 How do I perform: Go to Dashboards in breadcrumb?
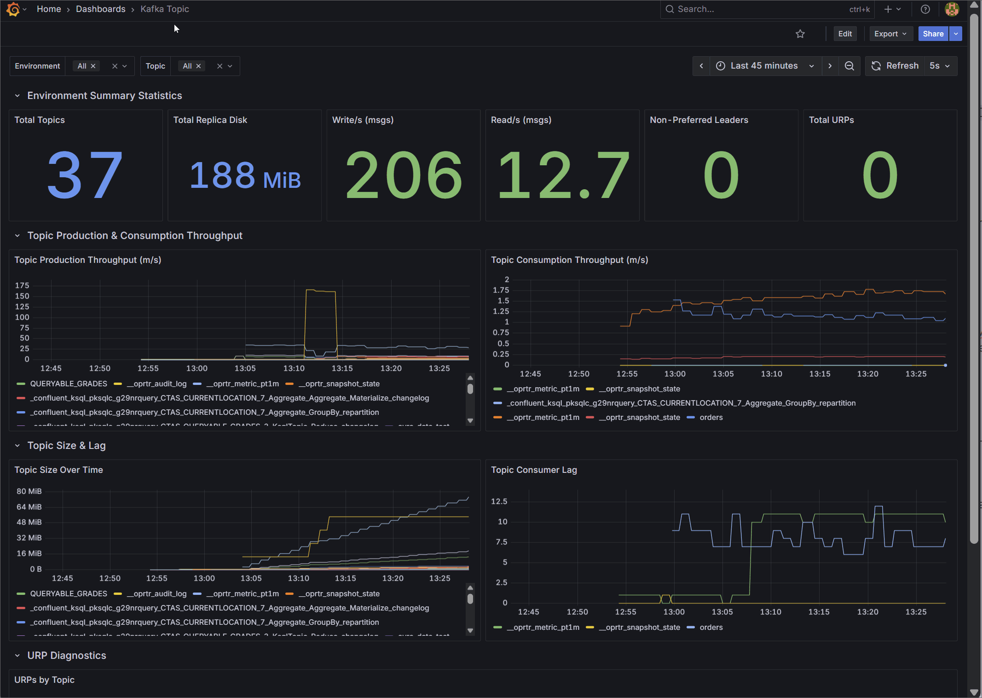(100, 9)
